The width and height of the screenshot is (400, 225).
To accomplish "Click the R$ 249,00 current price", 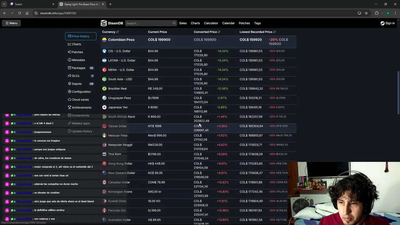I will point(155,88).
